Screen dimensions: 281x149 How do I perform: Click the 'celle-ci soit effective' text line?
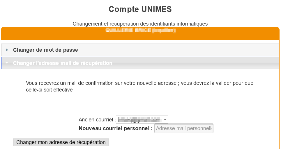coord(49,90)
